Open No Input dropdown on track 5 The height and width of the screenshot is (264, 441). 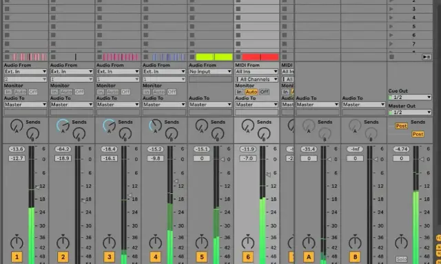click(210, 71)
